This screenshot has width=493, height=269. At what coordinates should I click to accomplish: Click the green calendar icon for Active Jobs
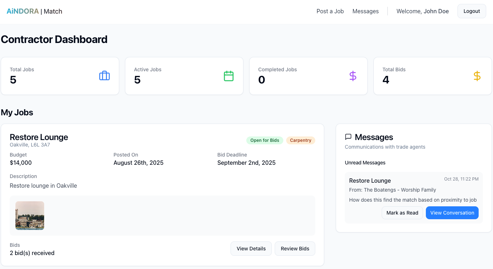(x=229, y=76)
